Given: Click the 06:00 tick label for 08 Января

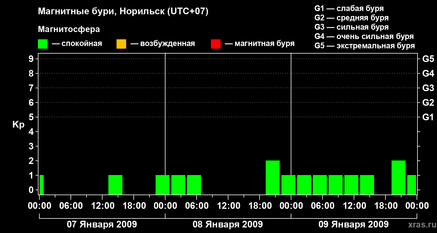Looking at the screenshot, I should [197, 206].
